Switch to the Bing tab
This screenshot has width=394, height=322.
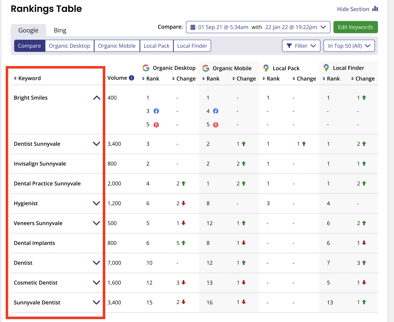(60, 30)
